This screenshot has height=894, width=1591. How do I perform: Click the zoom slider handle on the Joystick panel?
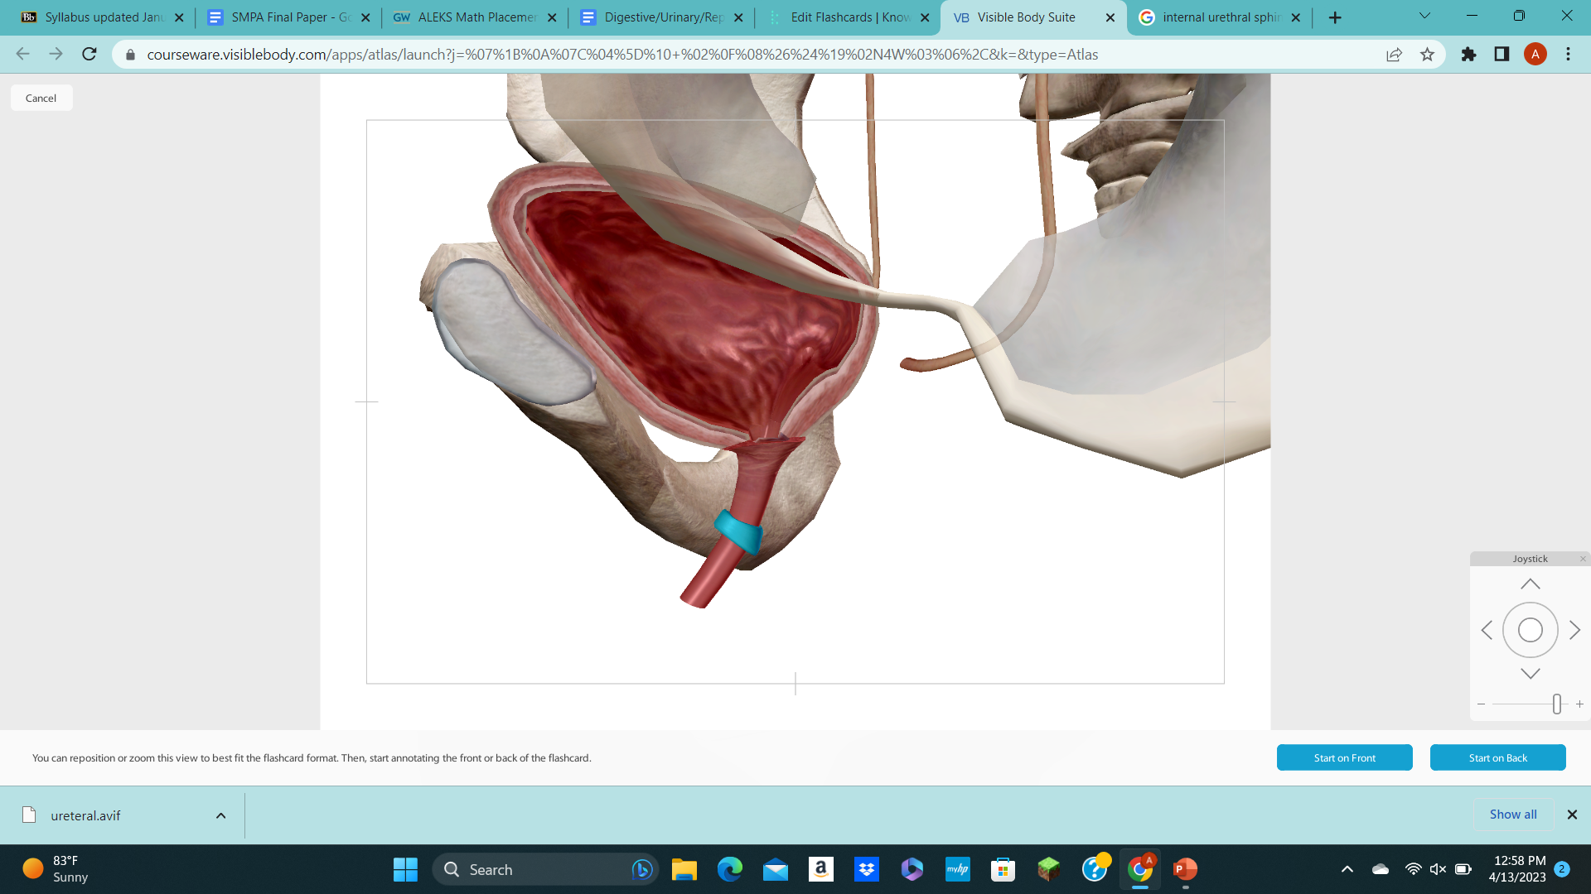coord(1557,704)
